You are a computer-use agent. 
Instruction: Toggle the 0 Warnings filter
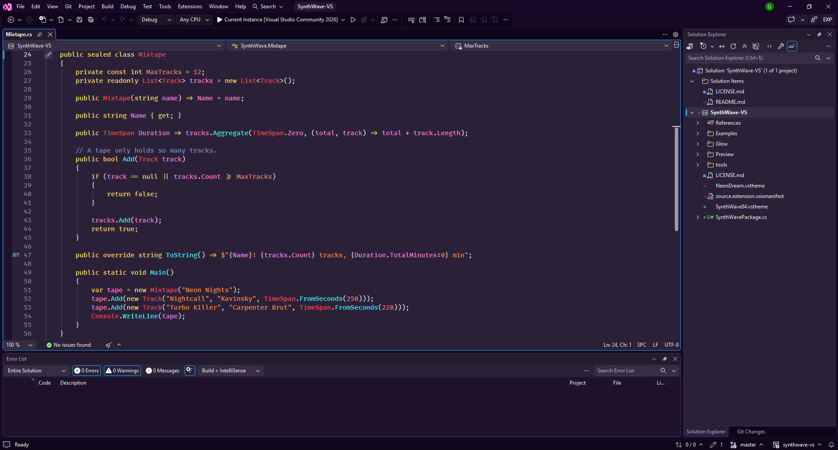[123, 371]
